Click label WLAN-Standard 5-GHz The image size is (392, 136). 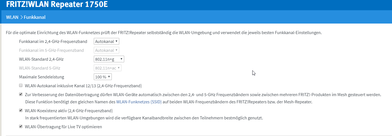[40, 68]
